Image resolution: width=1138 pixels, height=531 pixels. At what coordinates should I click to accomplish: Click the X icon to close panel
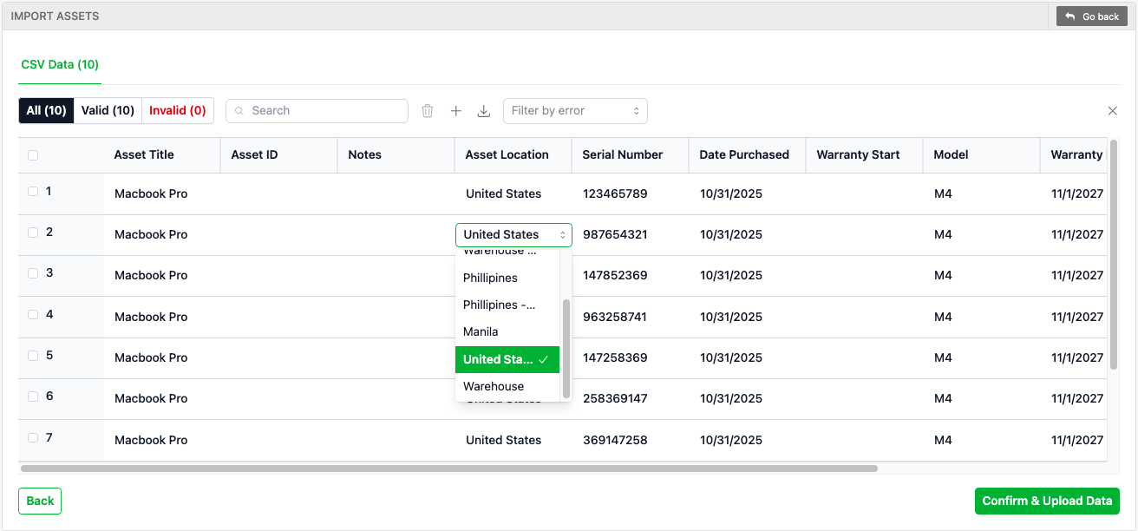[1113, 111]
